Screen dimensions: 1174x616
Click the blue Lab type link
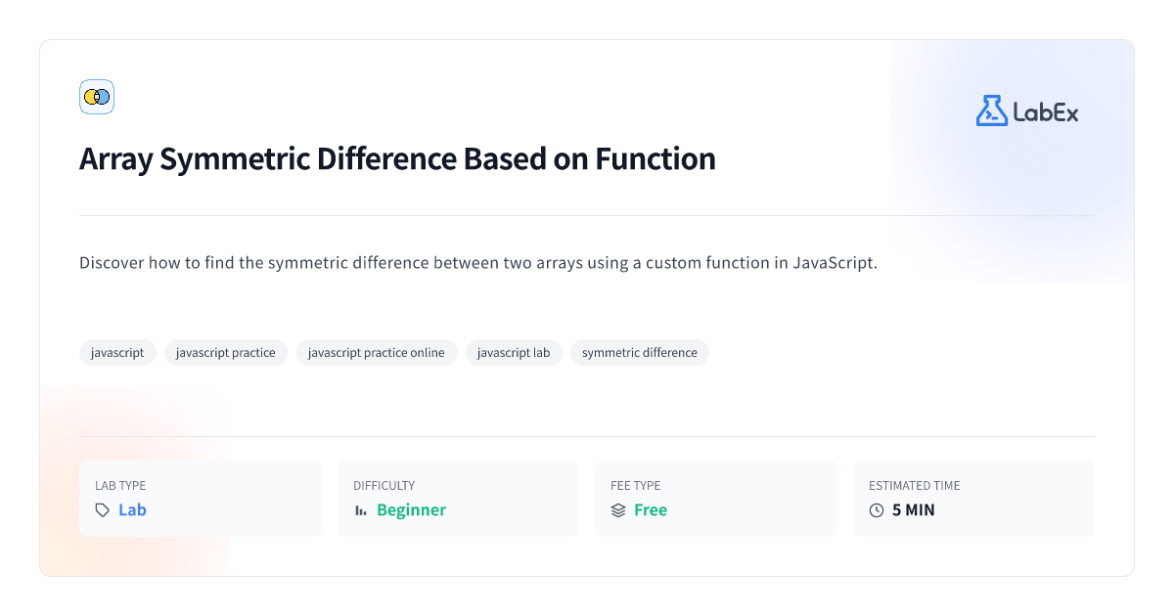[132, 510]
